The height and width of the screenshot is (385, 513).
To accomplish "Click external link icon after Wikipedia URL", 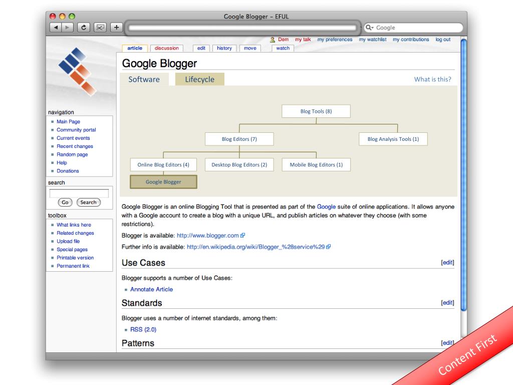I will pyautogui.click(x=329, y=247).
